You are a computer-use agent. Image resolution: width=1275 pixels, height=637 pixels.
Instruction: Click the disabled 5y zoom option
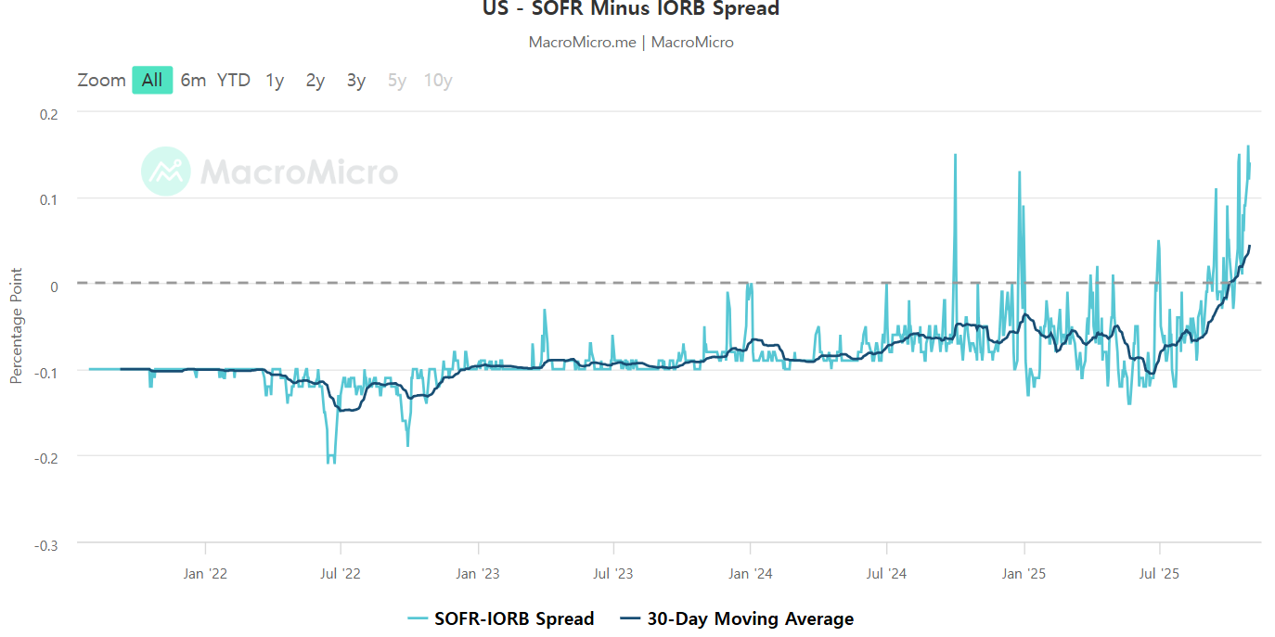[x=397, y=80]
